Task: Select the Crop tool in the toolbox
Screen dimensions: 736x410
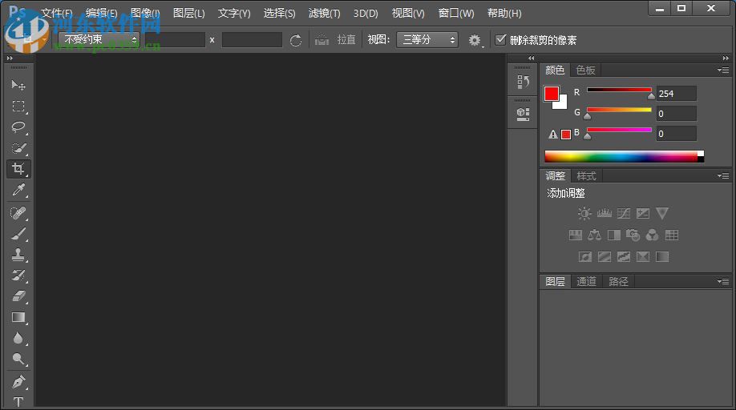Action: point(18,169)
